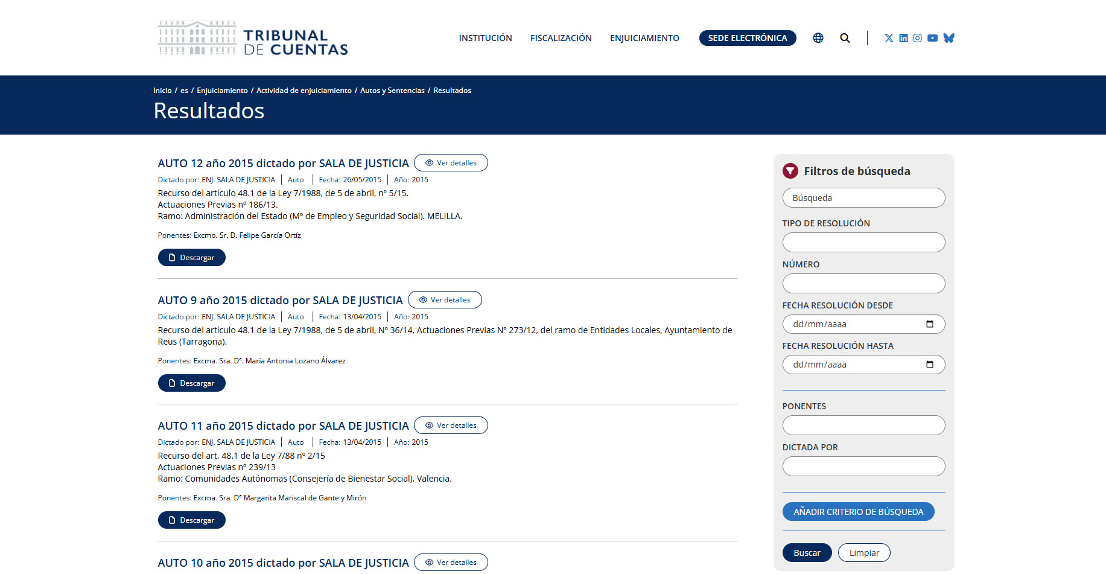The height and width of the screenshot is (574, 1106).
Task: View details of AUTO 12 año 2015
Action: tap(451, 163)
